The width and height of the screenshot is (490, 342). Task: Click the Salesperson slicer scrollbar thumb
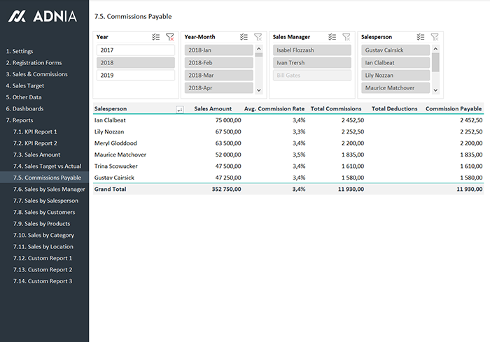coord(435,62)
